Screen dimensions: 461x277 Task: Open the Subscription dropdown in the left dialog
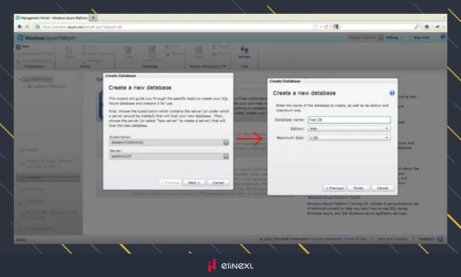169,143
